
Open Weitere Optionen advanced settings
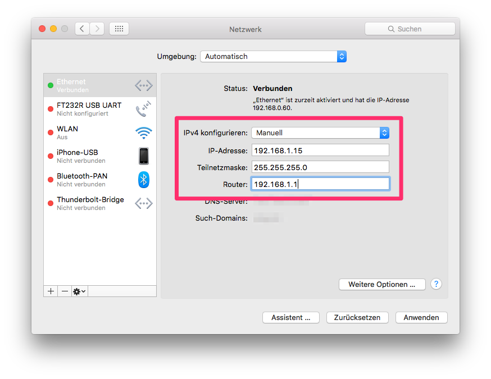tap(382, 284)
